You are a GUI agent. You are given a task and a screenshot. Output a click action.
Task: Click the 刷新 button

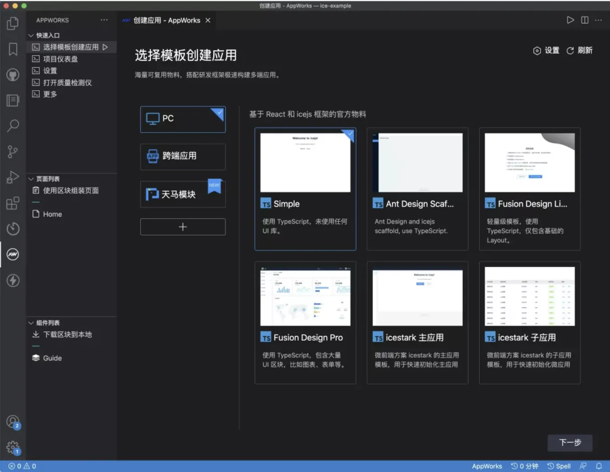point(580,51)
